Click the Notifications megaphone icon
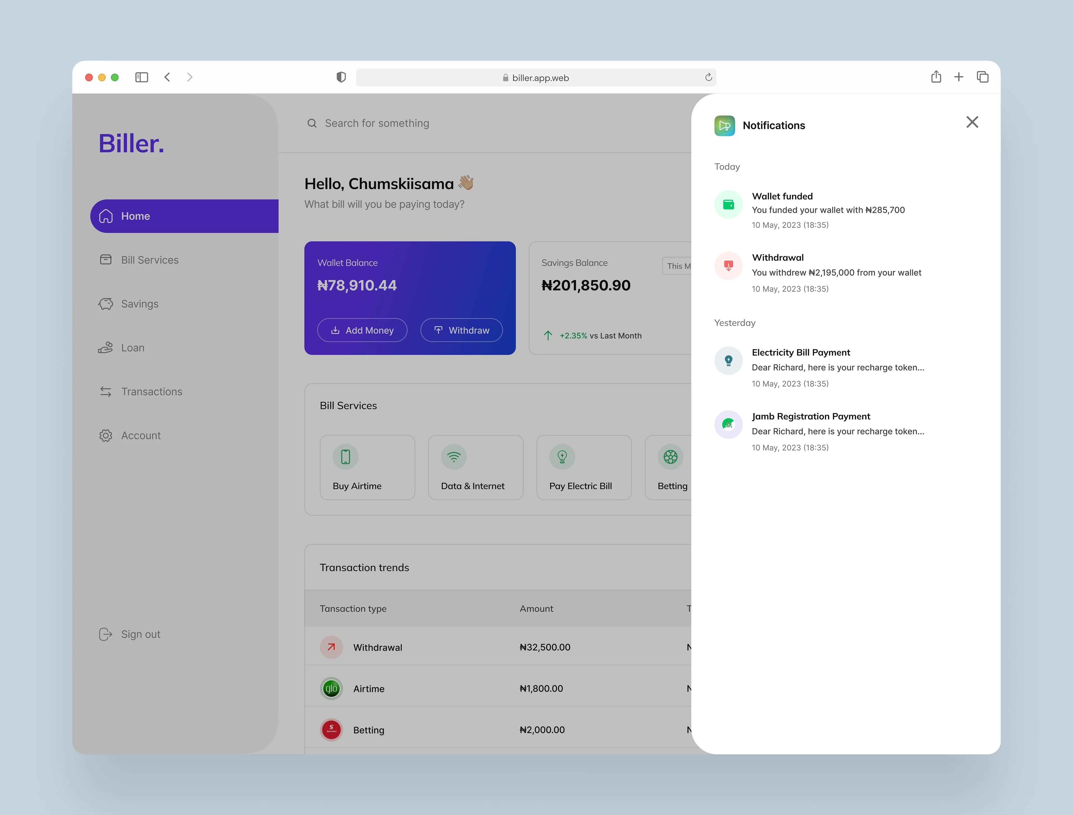 [x=724, y=126]
